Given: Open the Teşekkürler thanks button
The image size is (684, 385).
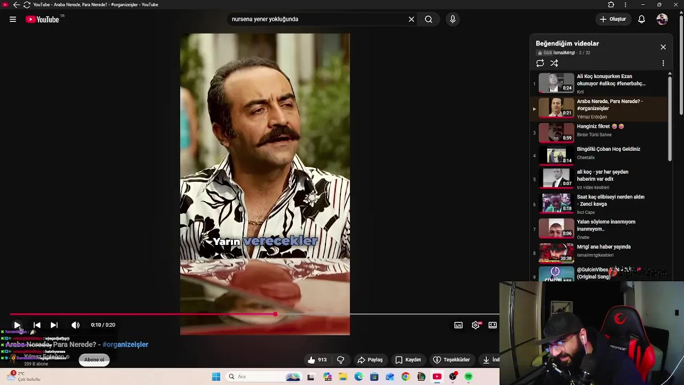Looking at the screenshot, I should pos(452,360).
